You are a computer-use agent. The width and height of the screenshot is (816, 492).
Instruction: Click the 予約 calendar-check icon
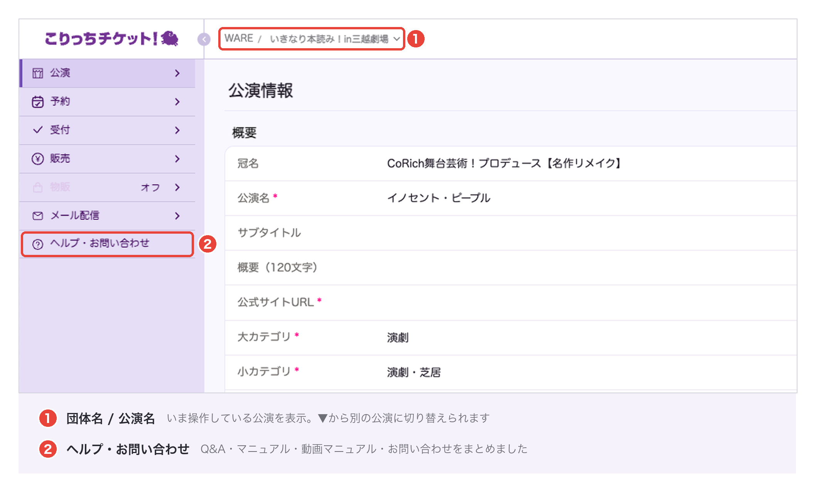(x=37, y=101)
